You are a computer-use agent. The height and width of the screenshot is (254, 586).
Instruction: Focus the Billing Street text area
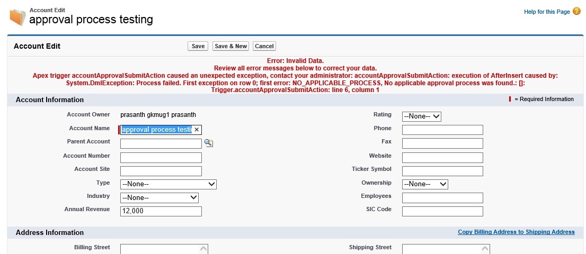pyautogui.click(x=164, y=249)
